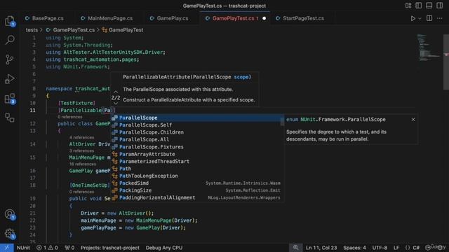The width and height of the screenshot is (449, 252).
Task: Open the Accounts menu icon
Action: pos(10,214)
